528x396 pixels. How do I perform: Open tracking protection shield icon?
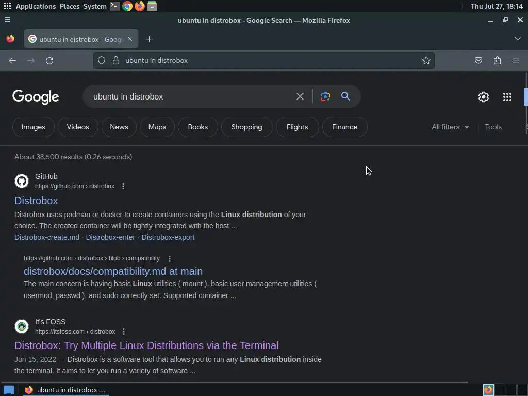pos(102,61)
